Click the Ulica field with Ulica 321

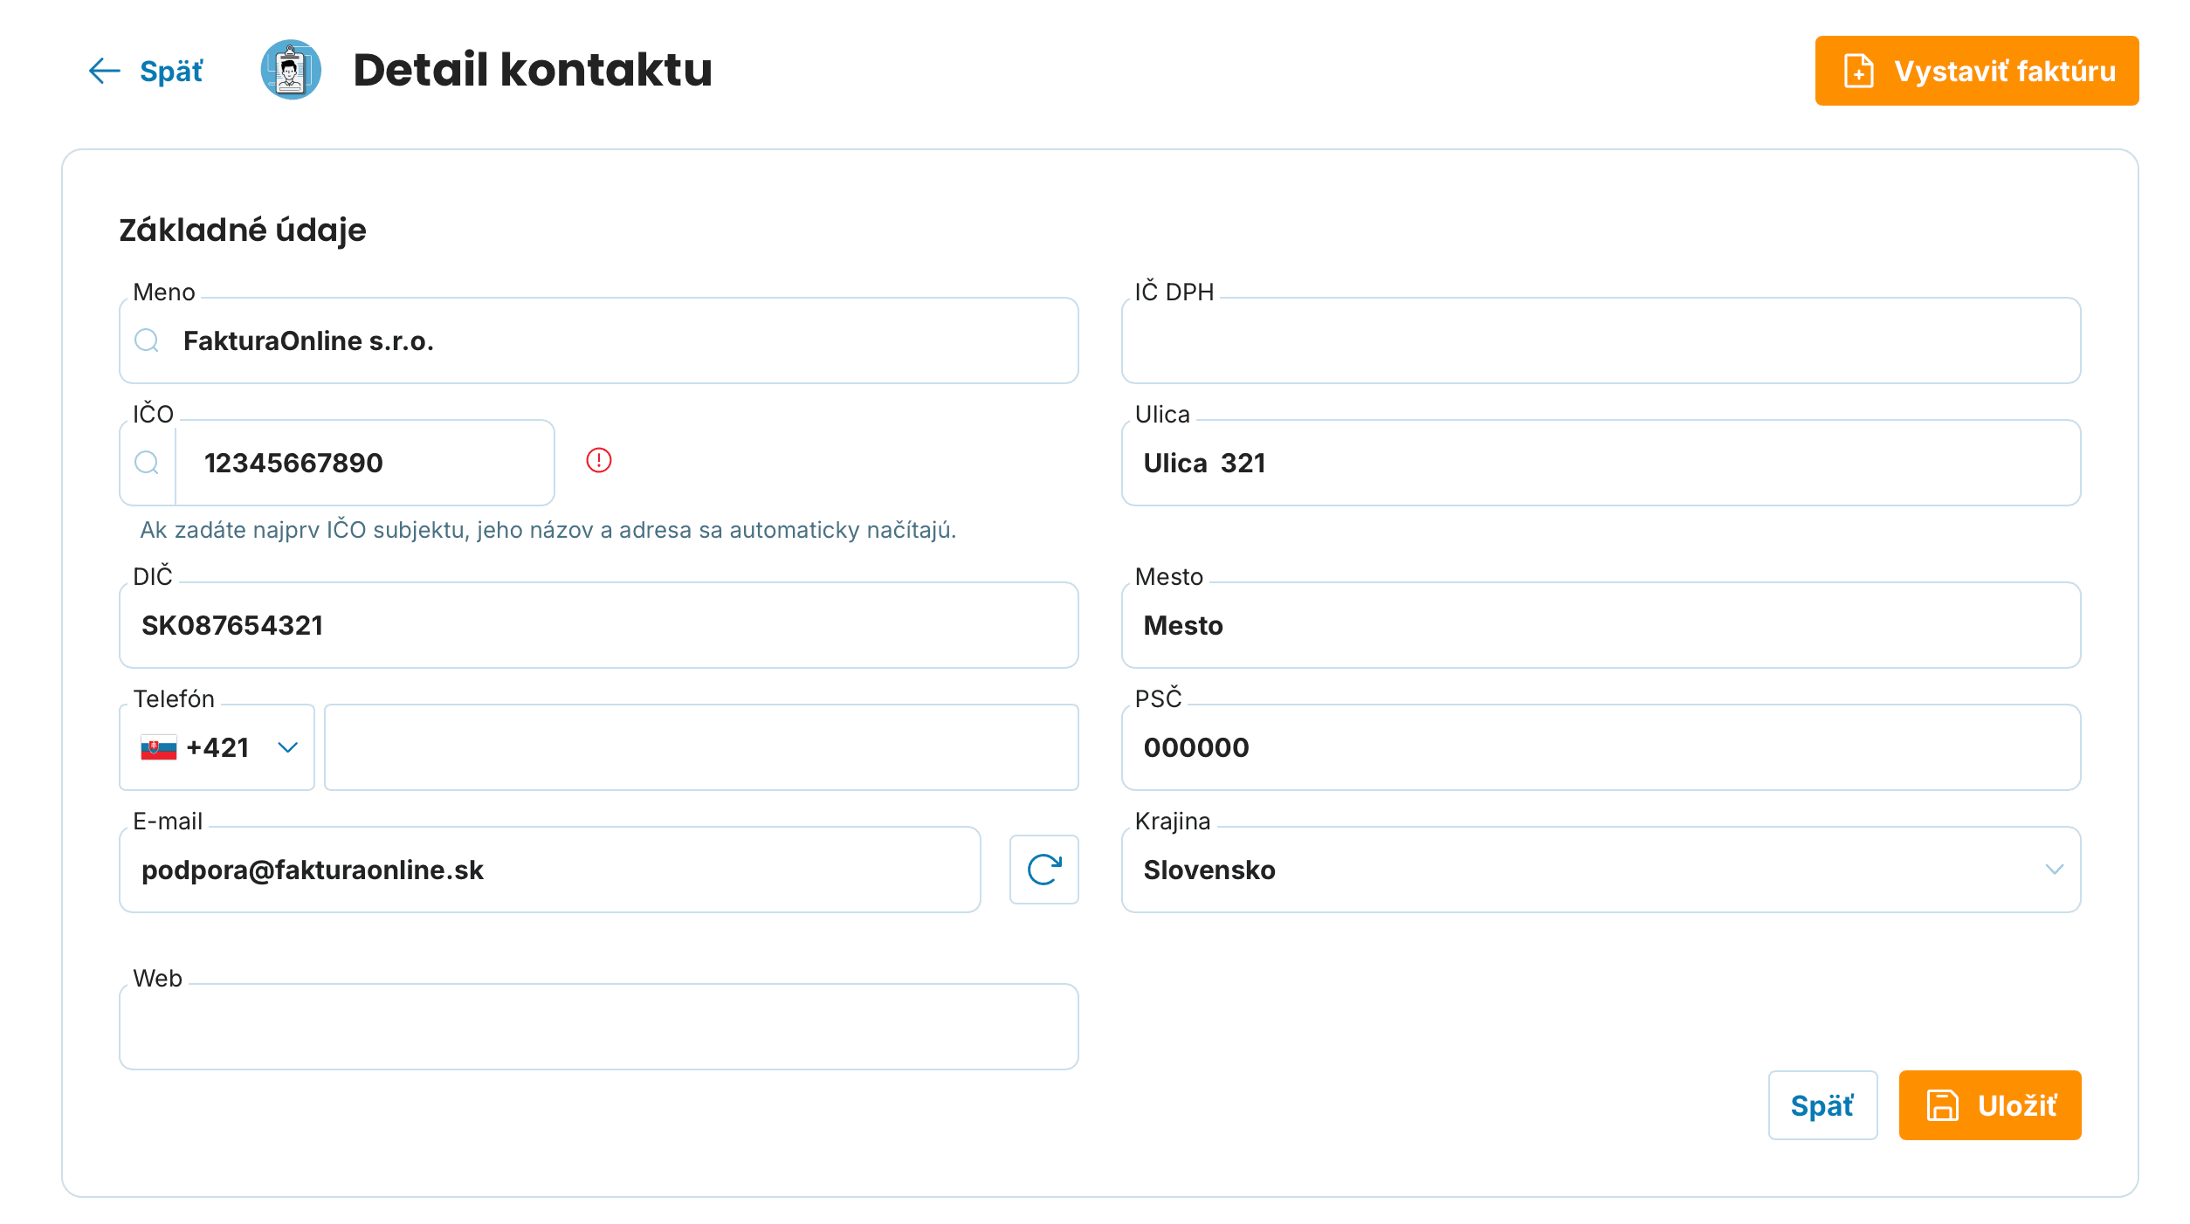tap(1601, 463)
